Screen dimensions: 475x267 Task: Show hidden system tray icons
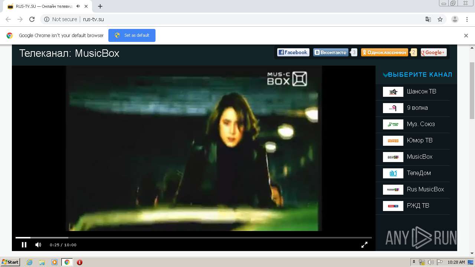[x=414, y=262]
